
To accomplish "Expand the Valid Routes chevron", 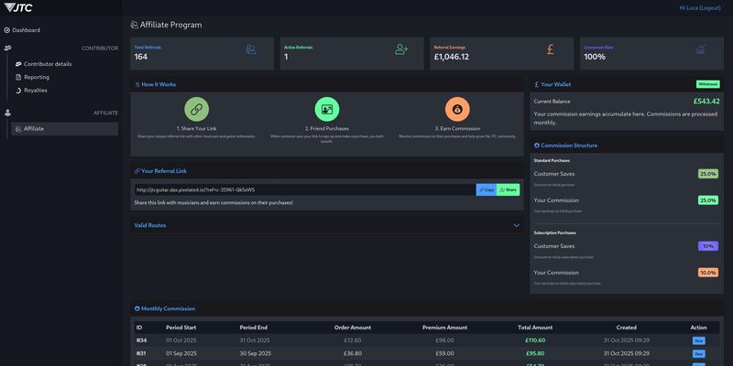I will (517, 225).
